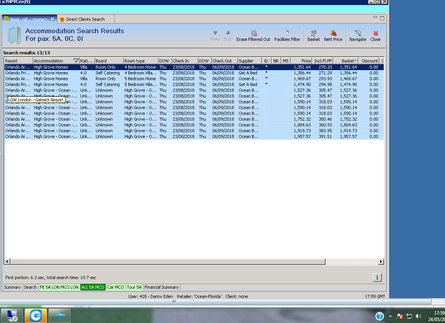The height and width of the screenshot is (323, 445).
Task: Click the Accommodation column filter funnel
Action: 76,61
